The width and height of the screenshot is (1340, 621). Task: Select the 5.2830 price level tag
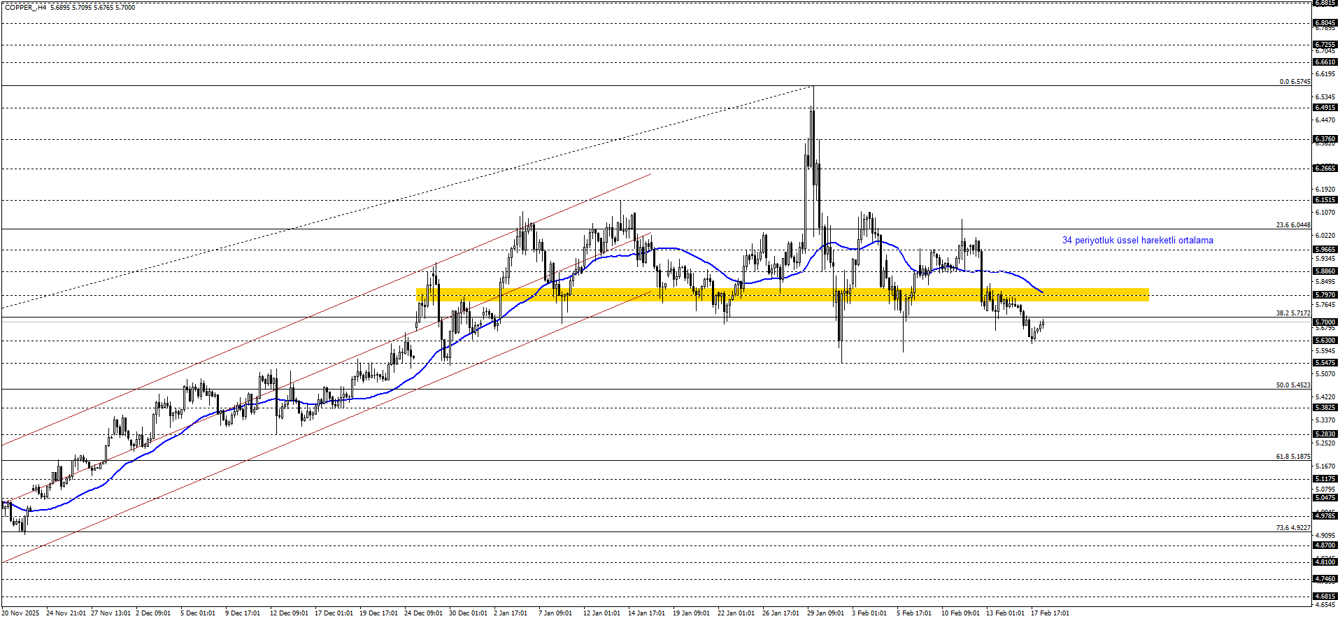pyautogui.click(x=1325, y=434)
